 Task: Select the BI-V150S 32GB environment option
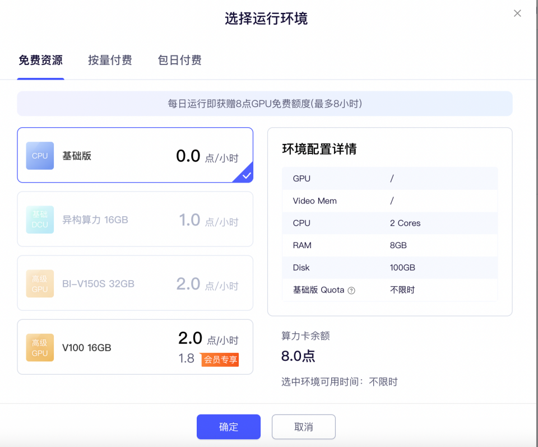point(134,283)
